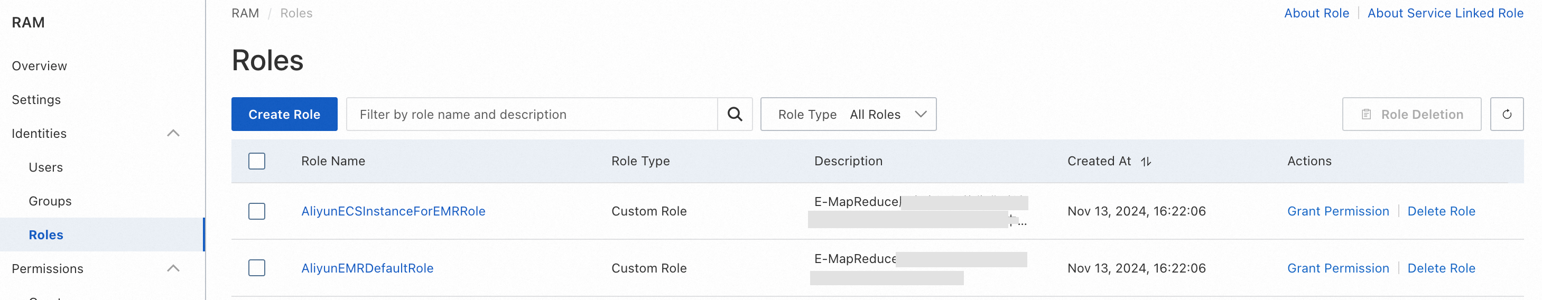
Task: Collapse the Identities sidebar section
Action: (x=173, y=134)
